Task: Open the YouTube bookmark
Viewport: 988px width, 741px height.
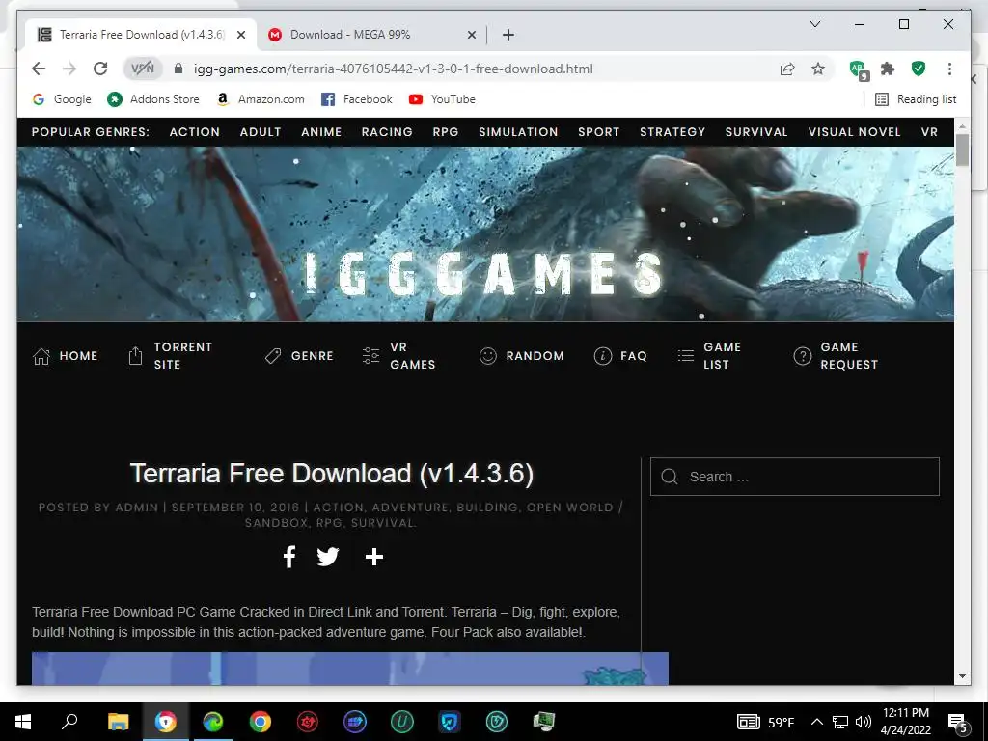Action: (442, 99)
